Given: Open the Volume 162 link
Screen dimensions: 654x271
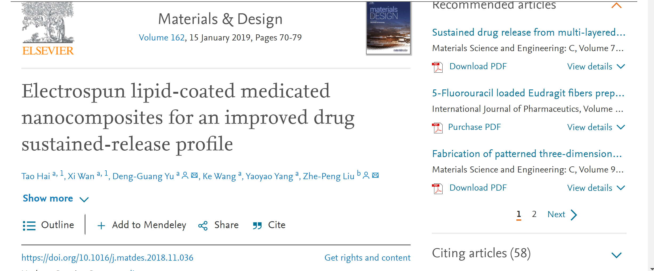Looking at the screenshot, I should 162,38.
